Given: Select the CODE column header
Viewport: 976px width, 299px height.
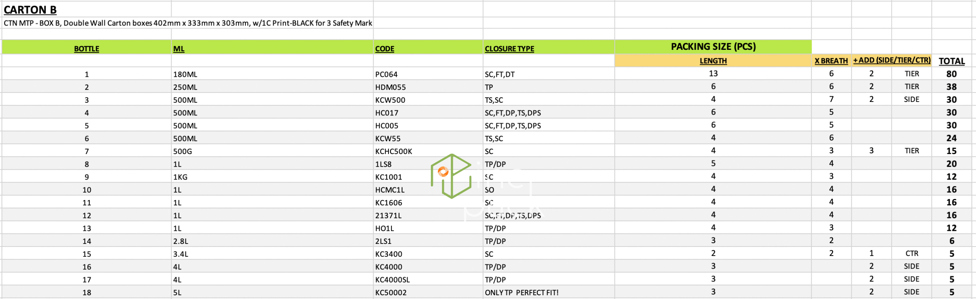Looking at the screenshot, I should (385, 49).
